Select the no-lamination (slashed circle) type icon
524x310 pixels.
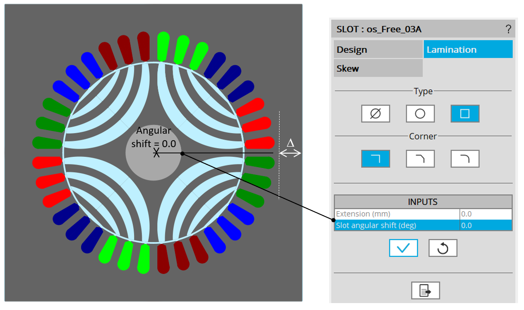tap(375, 113)
